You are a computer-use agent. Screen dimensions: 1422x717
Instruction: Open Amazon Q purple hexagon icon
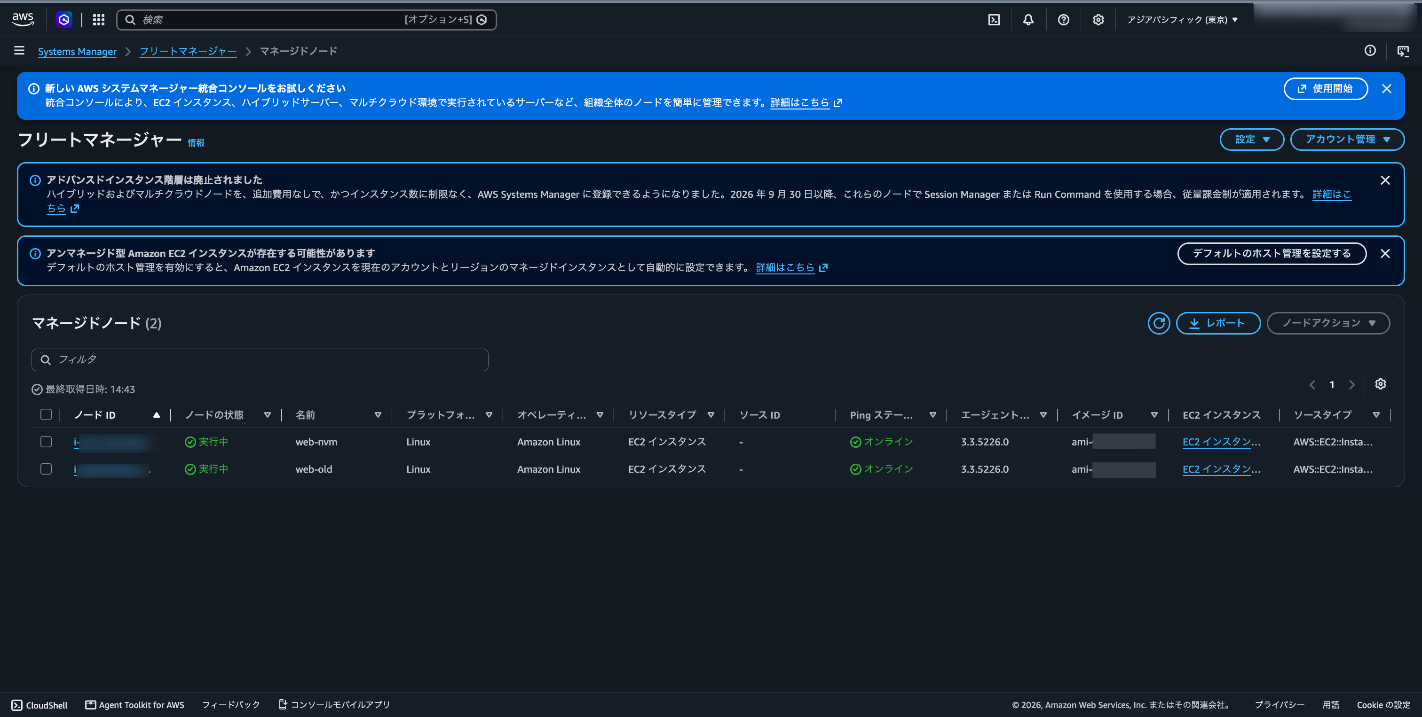point(64,20)
